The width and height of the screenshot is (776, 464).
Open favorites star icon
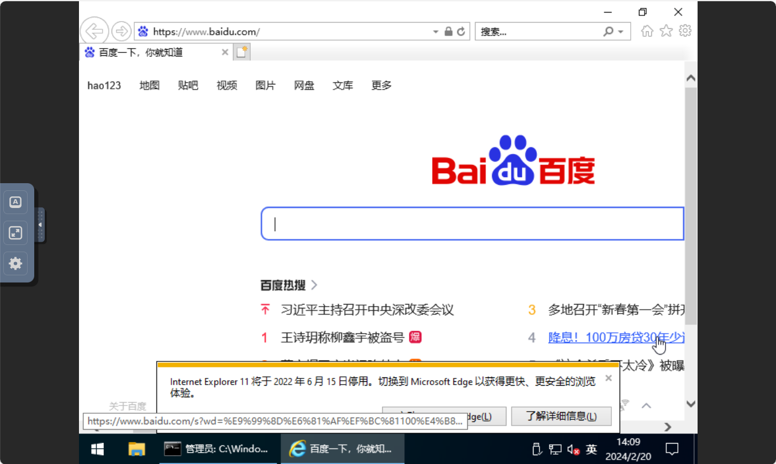click(666, 31)
